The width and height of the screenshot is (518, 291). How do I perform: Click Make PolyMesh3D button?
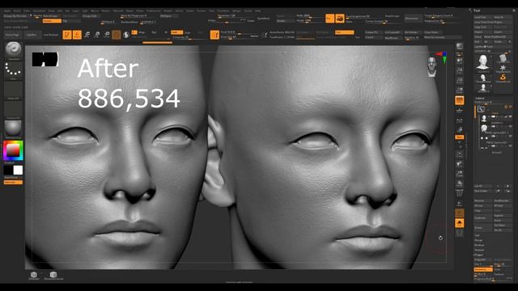499,37
